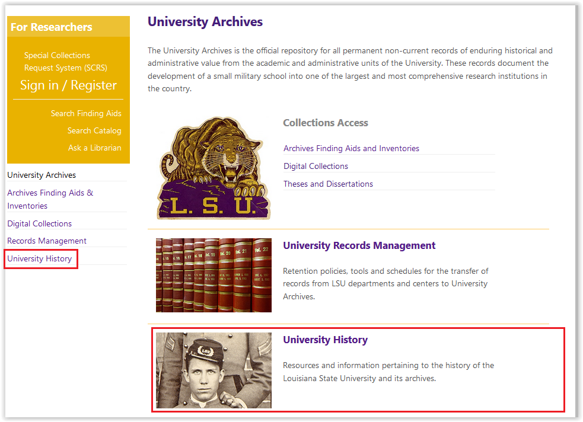Screen dimensions: 583x422
Task: Open Records Management sidebar item
Action: click(47, 241)
